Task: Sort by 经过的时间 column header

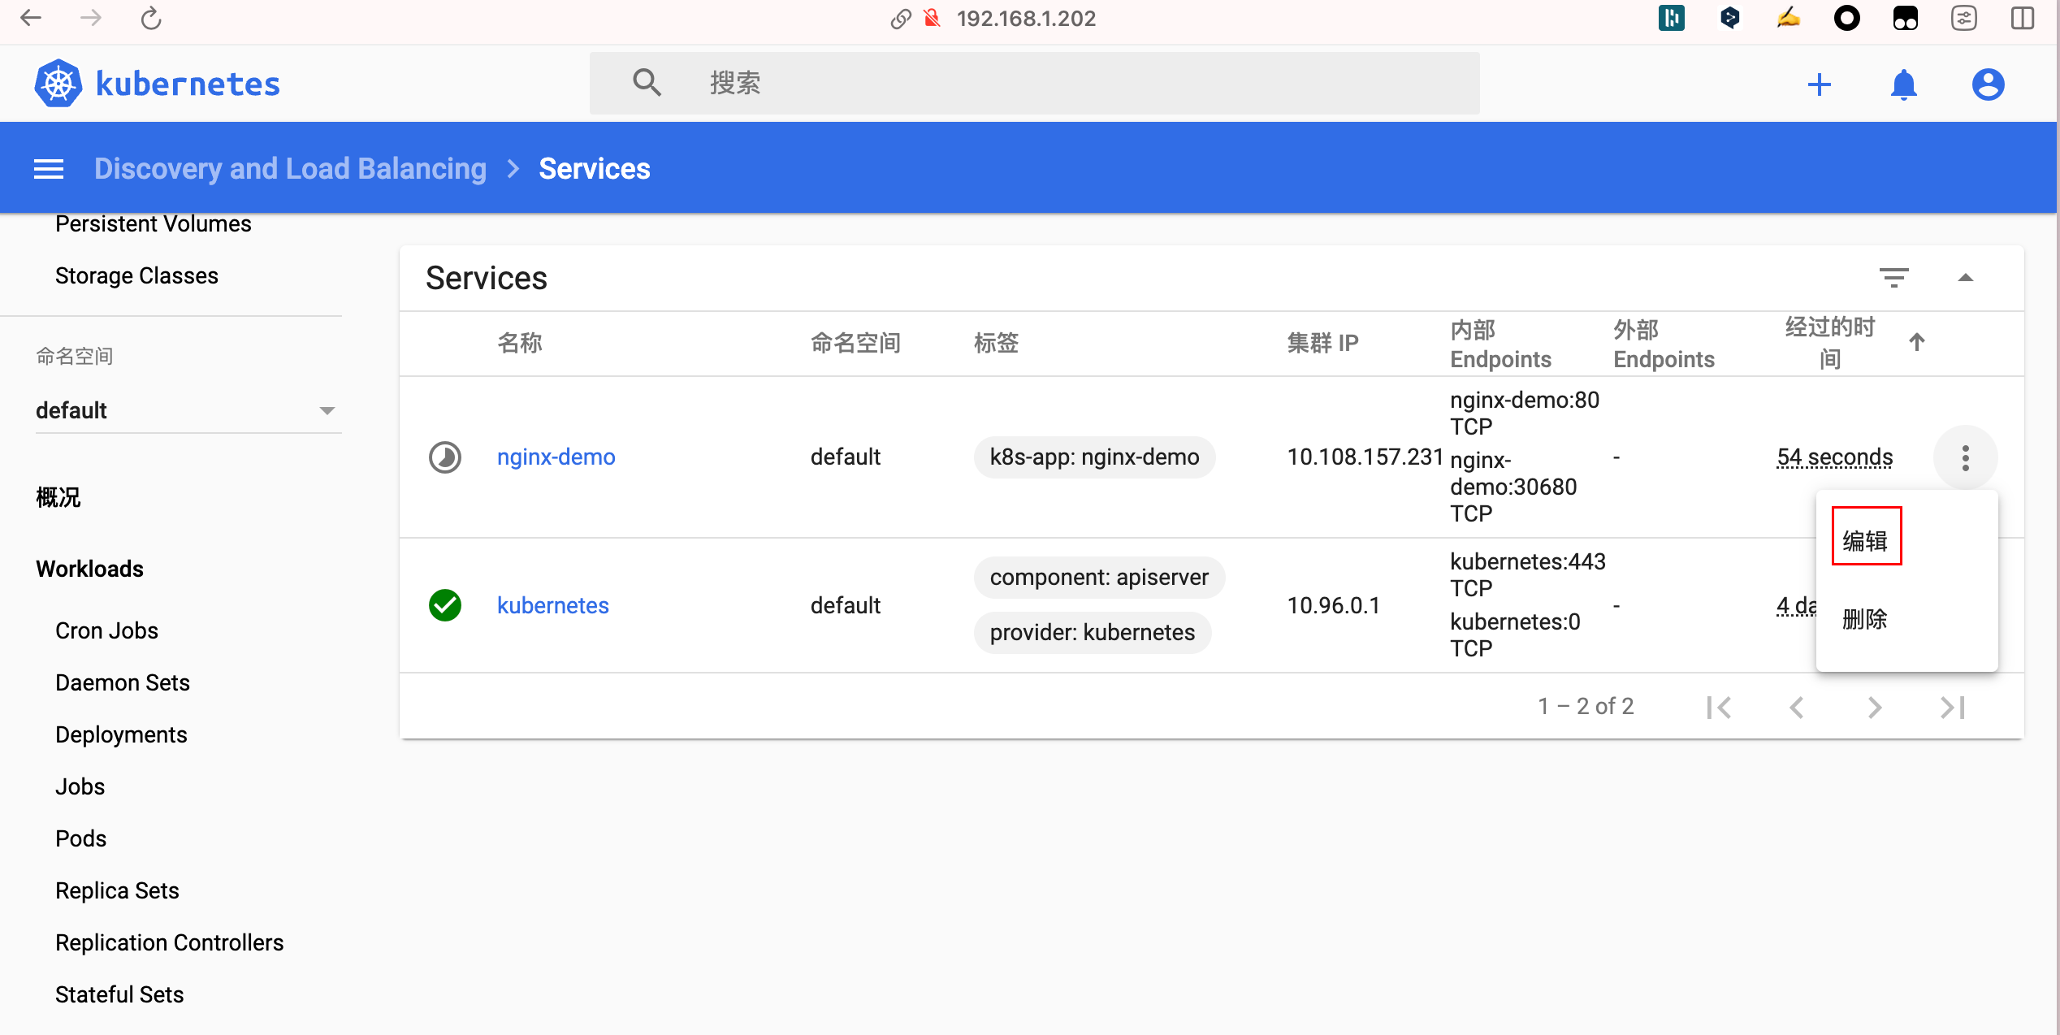Action: click(1829, 343)
